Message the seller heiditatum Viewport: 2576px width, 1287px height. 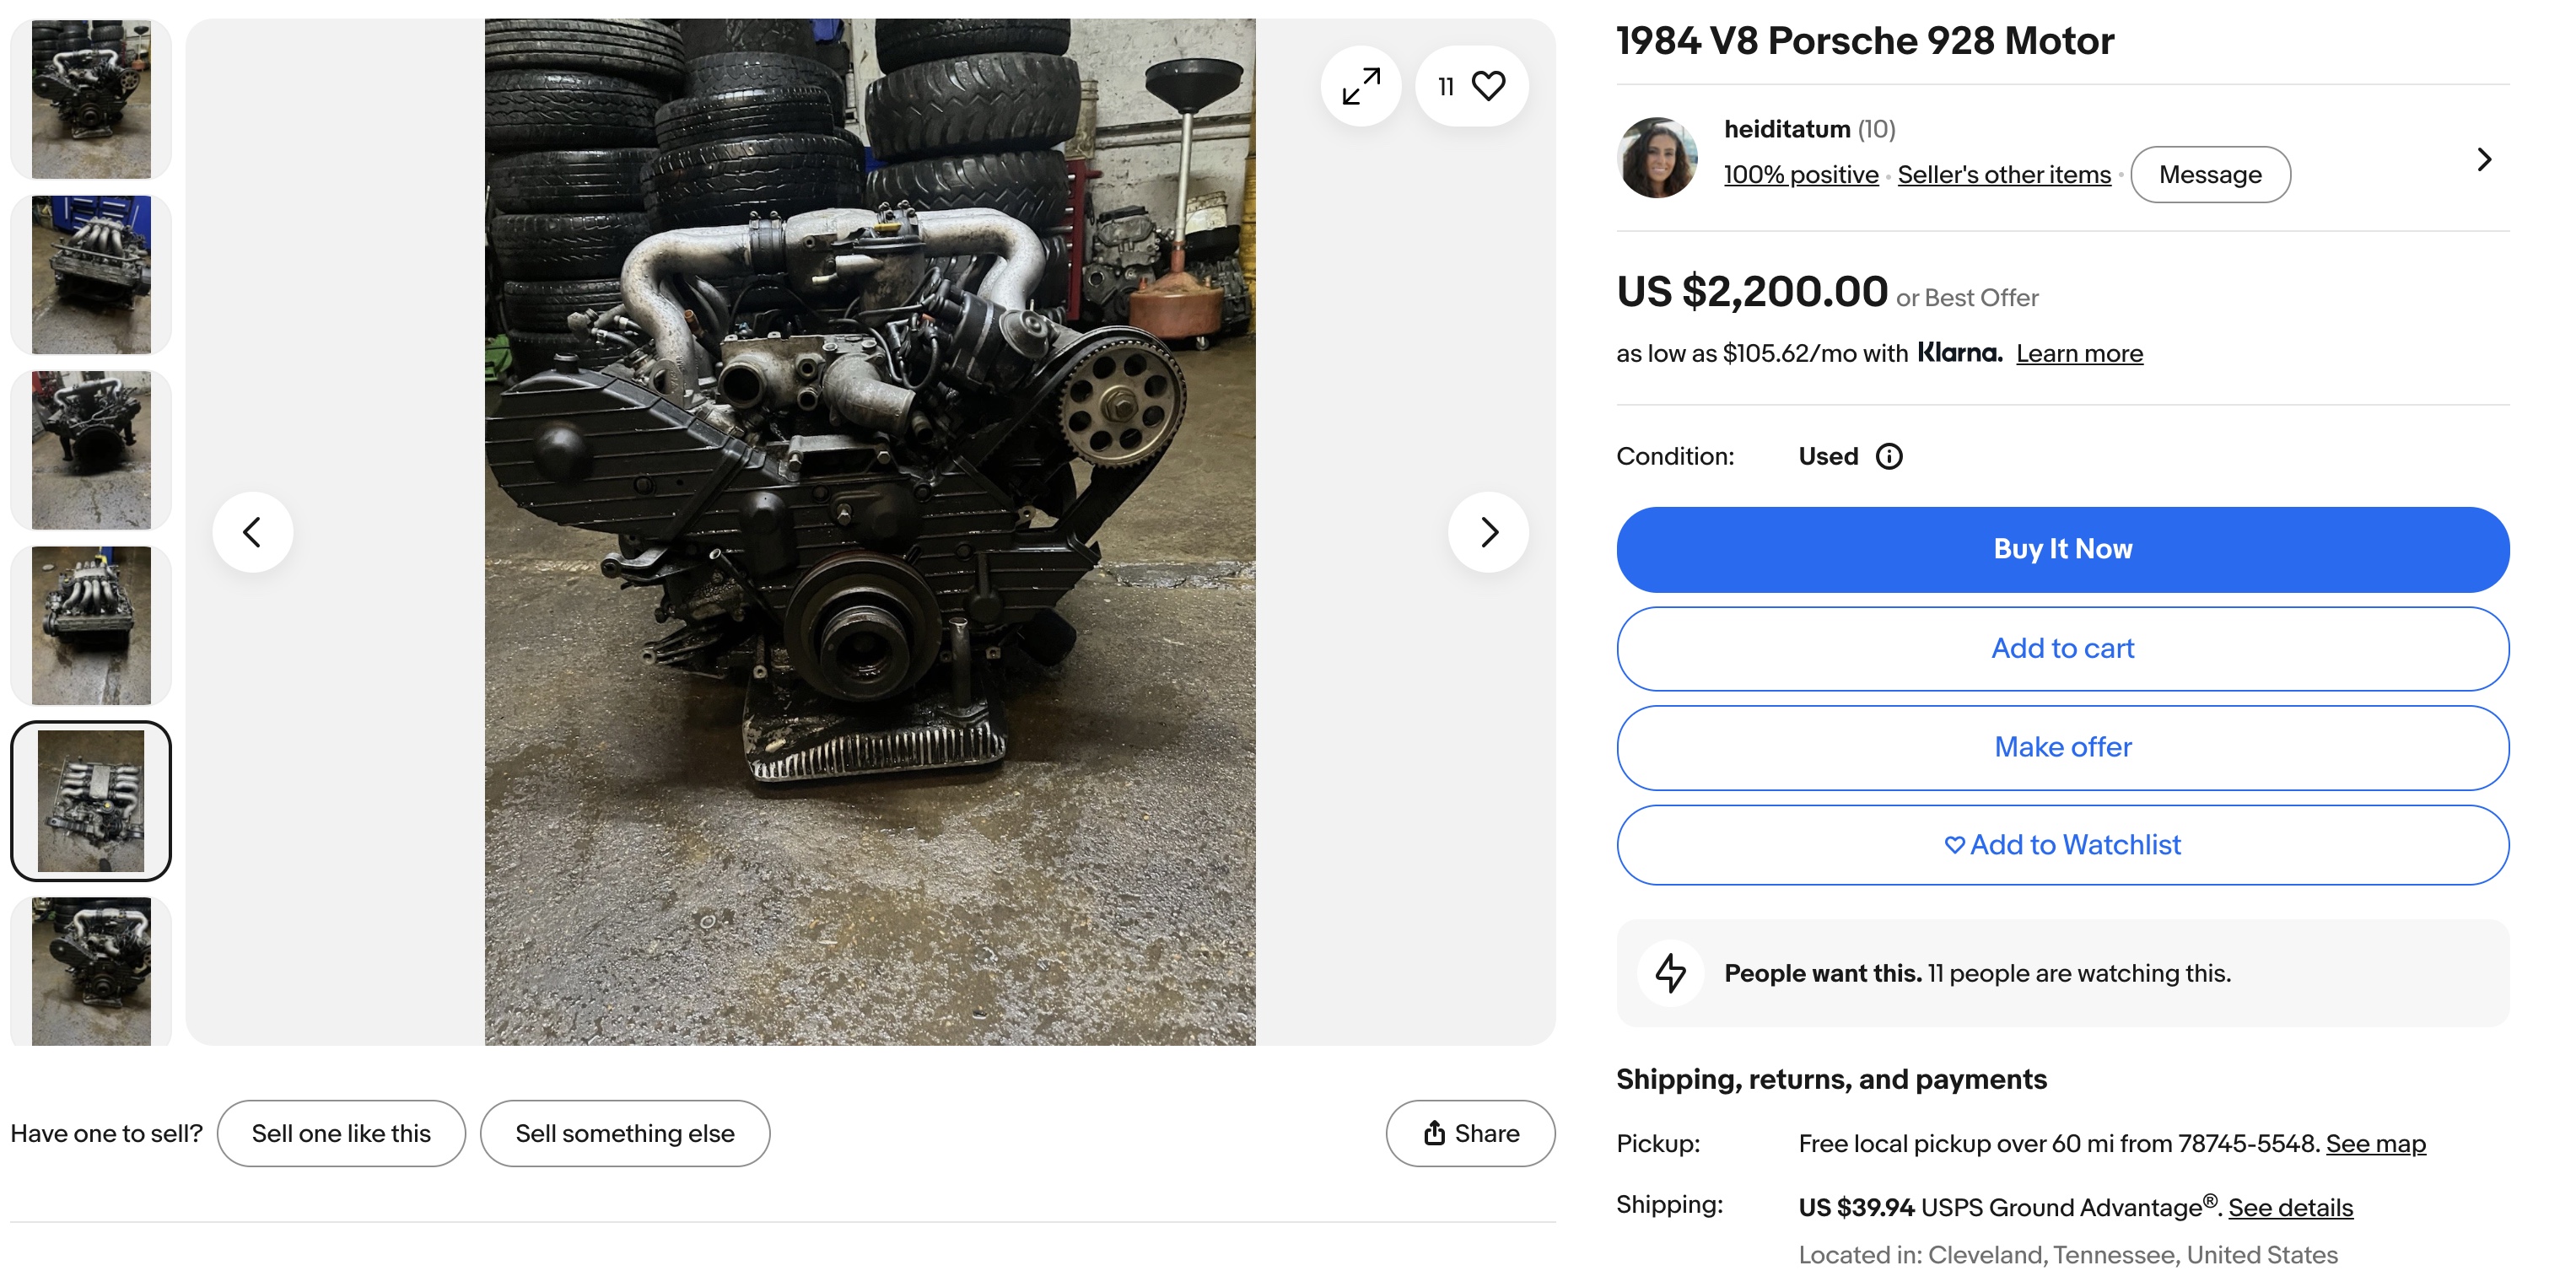click(2210, 175)
